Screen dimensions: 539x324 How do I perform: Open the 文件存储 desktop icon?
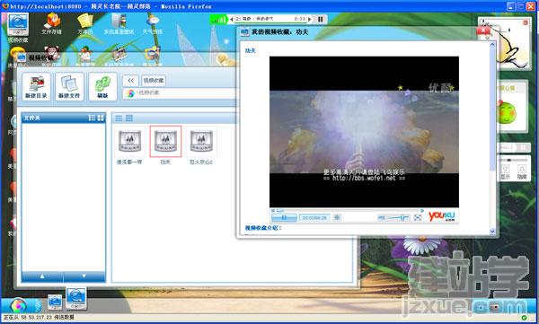coord(51,23)
